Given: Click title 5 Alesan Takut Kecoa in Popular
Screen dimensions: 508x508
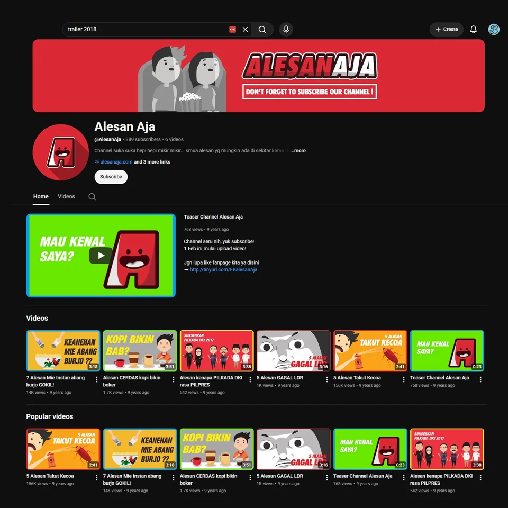Looking at the screenshot, I should pyautogui.click(x=50, y=476).
